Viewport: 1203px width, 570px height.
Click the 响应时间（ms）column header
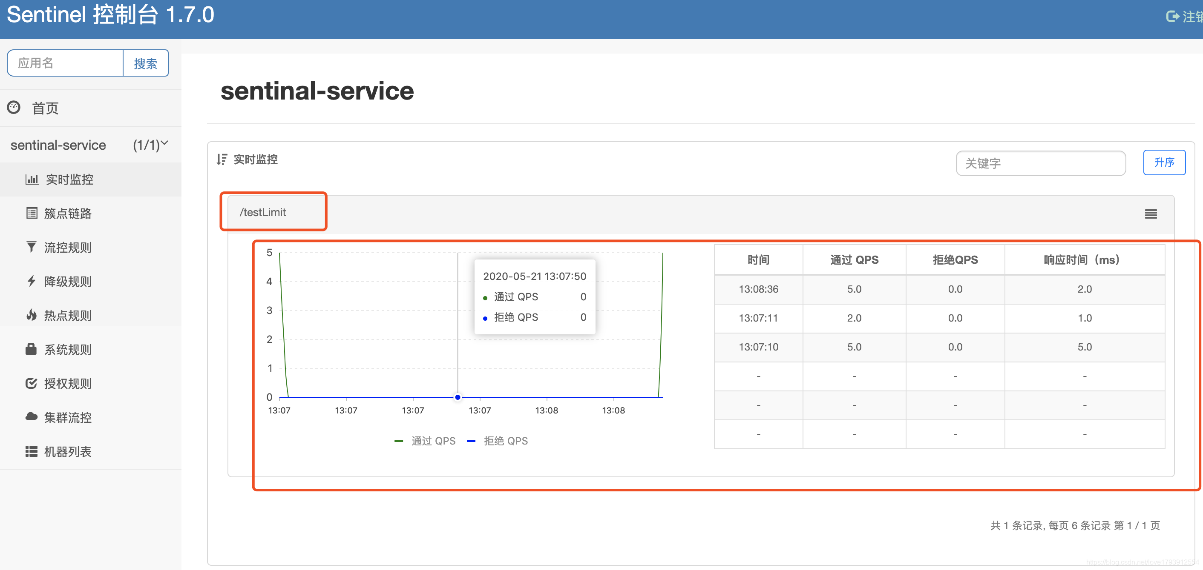1085,260
